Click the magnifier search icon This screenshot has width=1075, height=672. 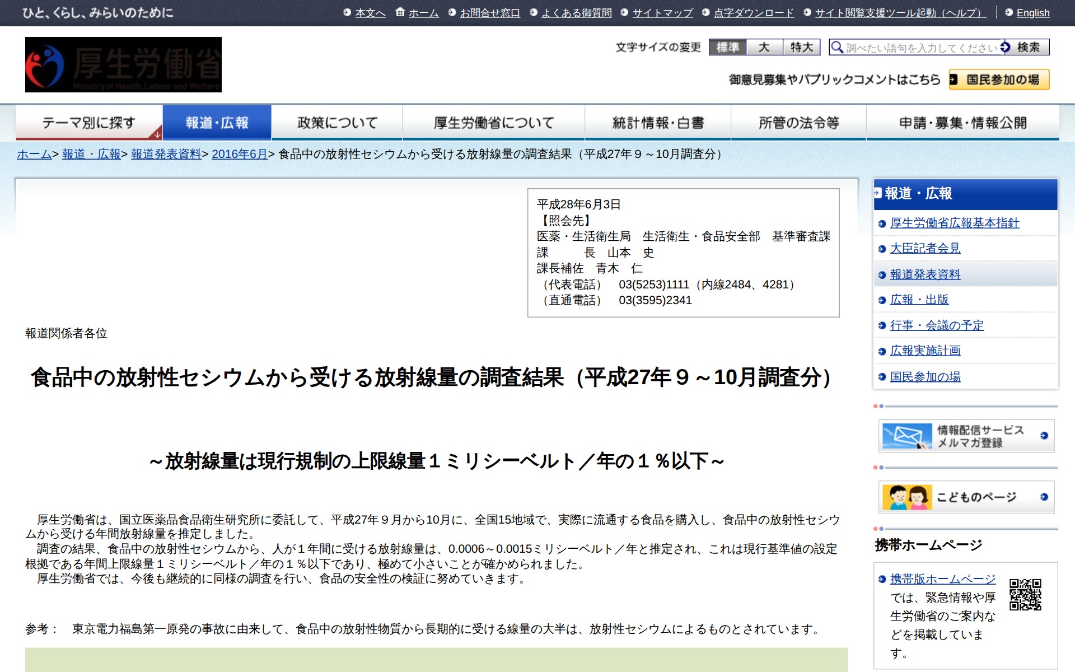coord(836,48)
